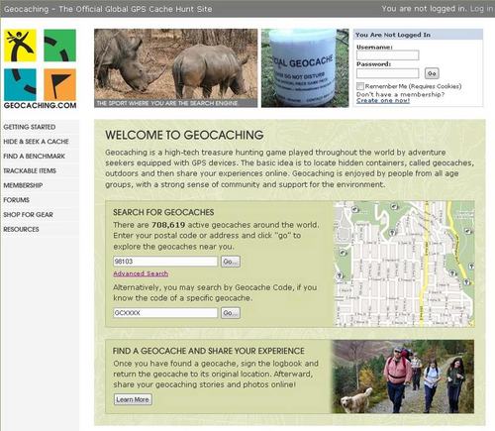Go to Trackable Items section
495x431 pixels.
coord(30,170)
